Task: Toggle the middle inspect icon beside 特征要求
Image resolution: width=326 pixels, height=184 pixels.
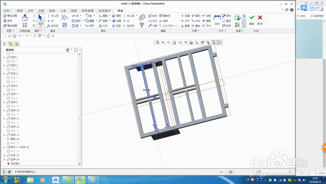Action: click(244, 21)
